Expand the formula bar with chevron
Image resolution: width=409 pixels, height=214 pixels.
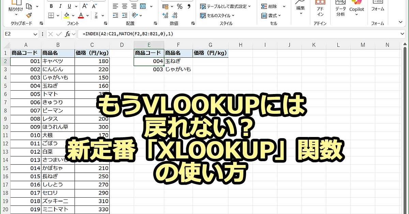[x=402, y=34]
